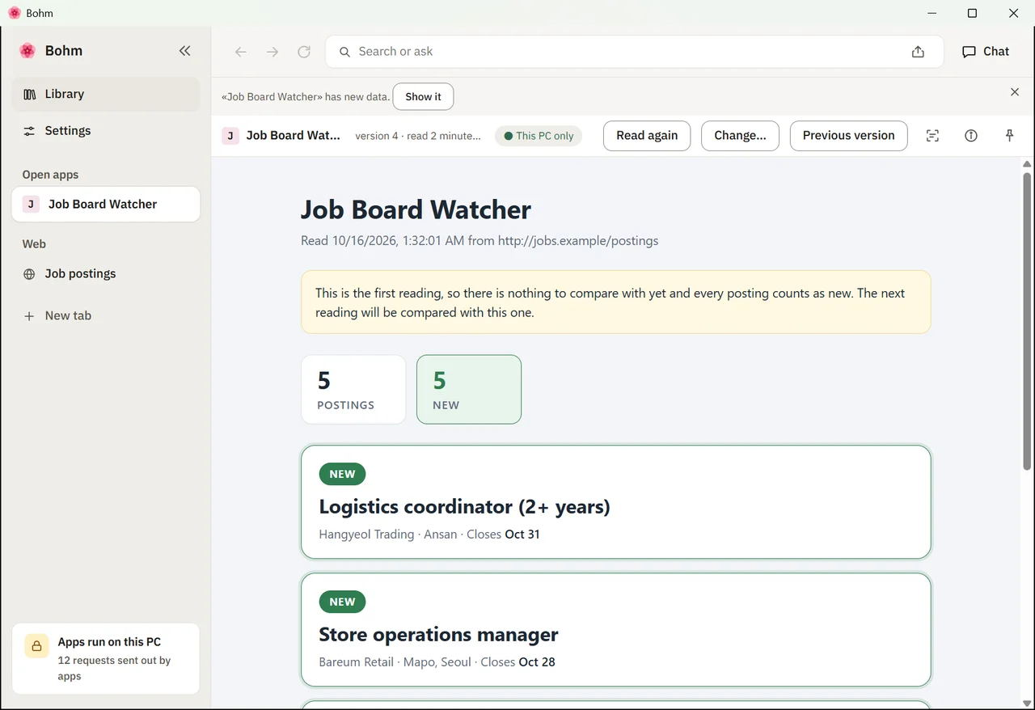Image resolution: width=1035 pixels, height=710 pixels.
Task: Switch to the Job postings web tab
Action: [106, 274]
